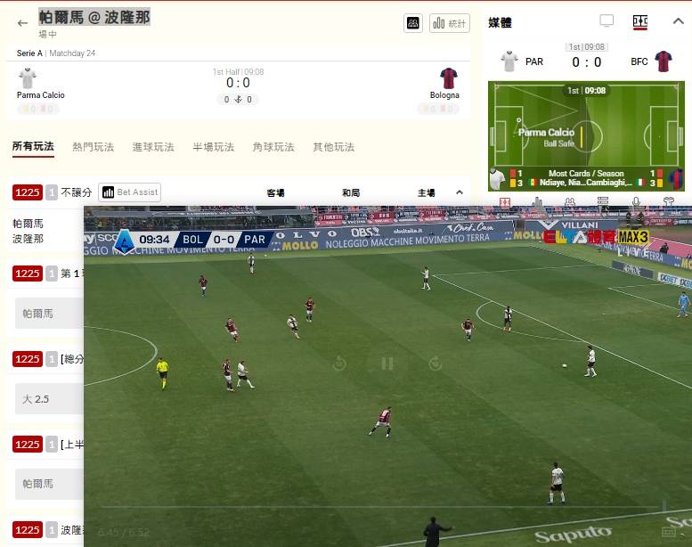Open the 其他玩法 tab
This screenshot has width=692, height=547.
pyautogui.click(x=334, y=147)
